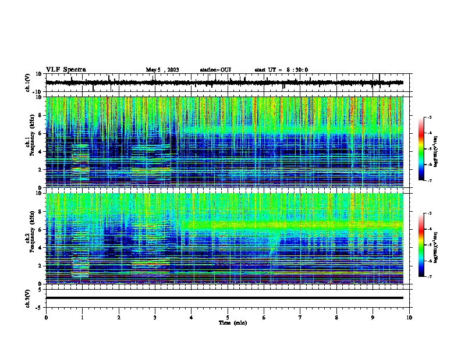This screenshot has width=461, height=356.
Task: Click the "0" tick on Time axis
Action: (x=46, y=318)
